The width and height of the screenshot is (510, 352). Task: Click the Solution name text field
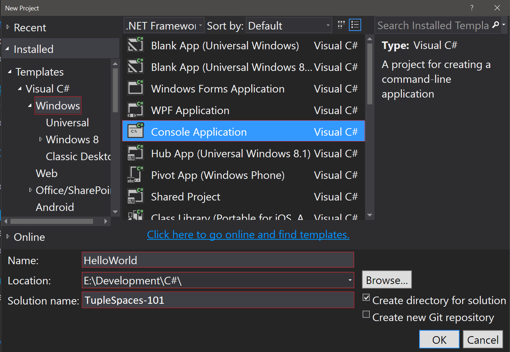(x=218, y=300)
